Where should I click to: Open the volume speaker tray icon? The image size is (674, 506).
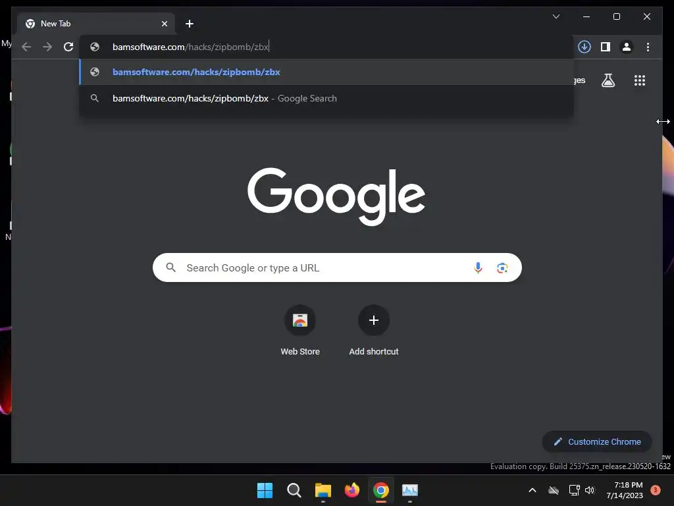[x=590, y=490]
